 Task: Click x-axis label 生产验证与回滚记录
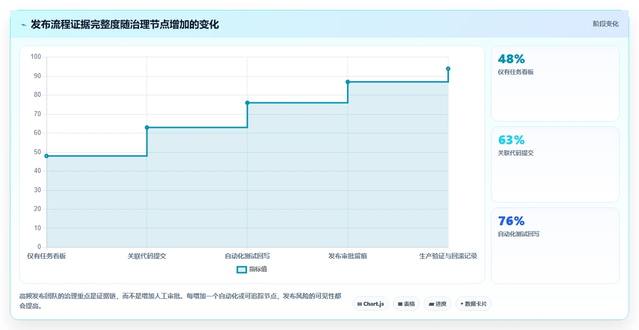448,256
